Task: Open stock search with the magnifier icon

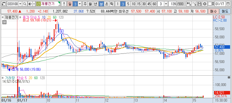Action: [x=25, y=4]
